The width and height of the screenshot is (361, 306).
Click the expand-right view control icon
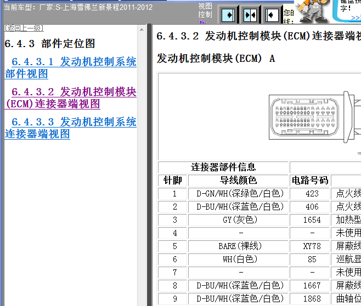coord(228,15)
